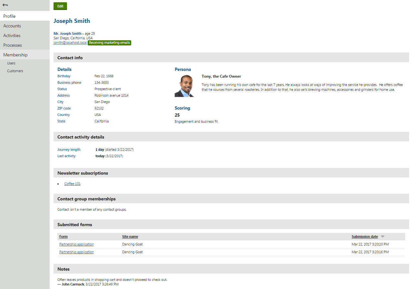Sort submissions by the Form column
This screenshot has width=411, height=289.
[x=63, y=236]
